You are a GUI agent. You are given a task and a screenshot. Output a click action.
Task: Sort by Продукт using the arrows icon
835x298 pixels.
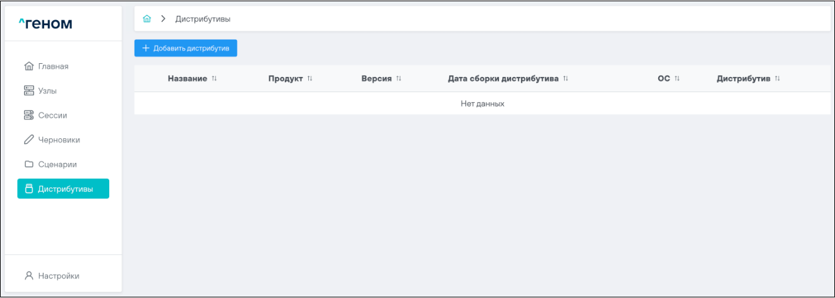(x=309, y=79)
